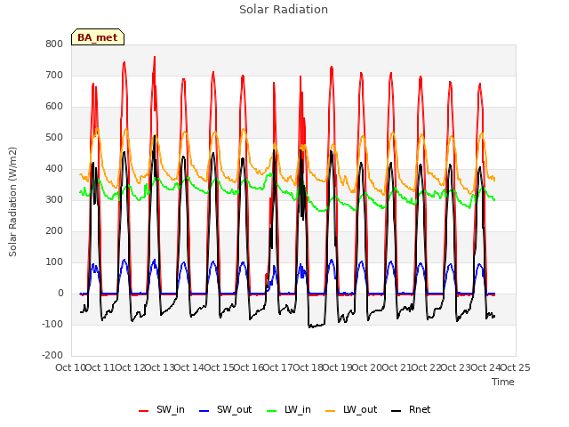Click the 600 y-axis tick label

pos(54,107)
